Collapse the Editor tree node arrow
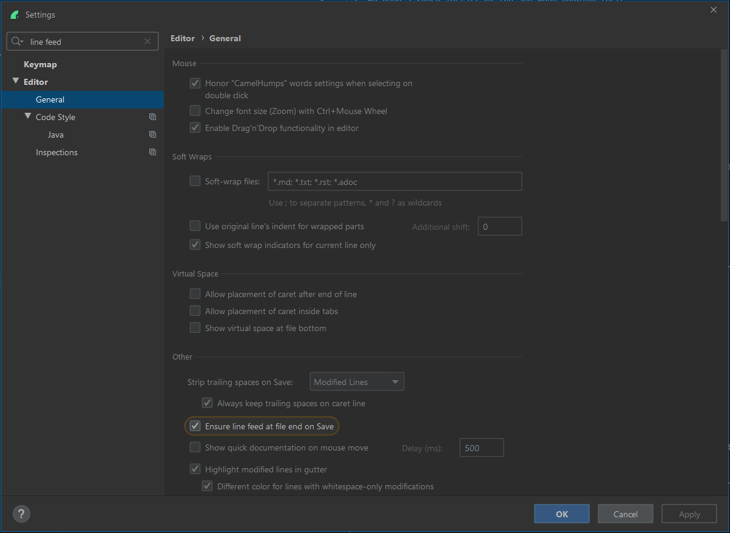The image size is (730, 533). (16, 81)
